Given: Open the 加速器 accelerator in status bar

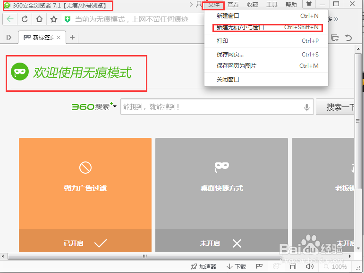Looking at the screenshot, I should (x=203, y=267).
